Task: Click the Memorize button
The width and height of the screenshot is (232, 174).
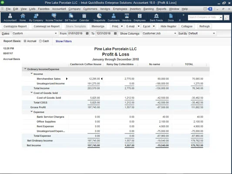Action: click(98, 26)
